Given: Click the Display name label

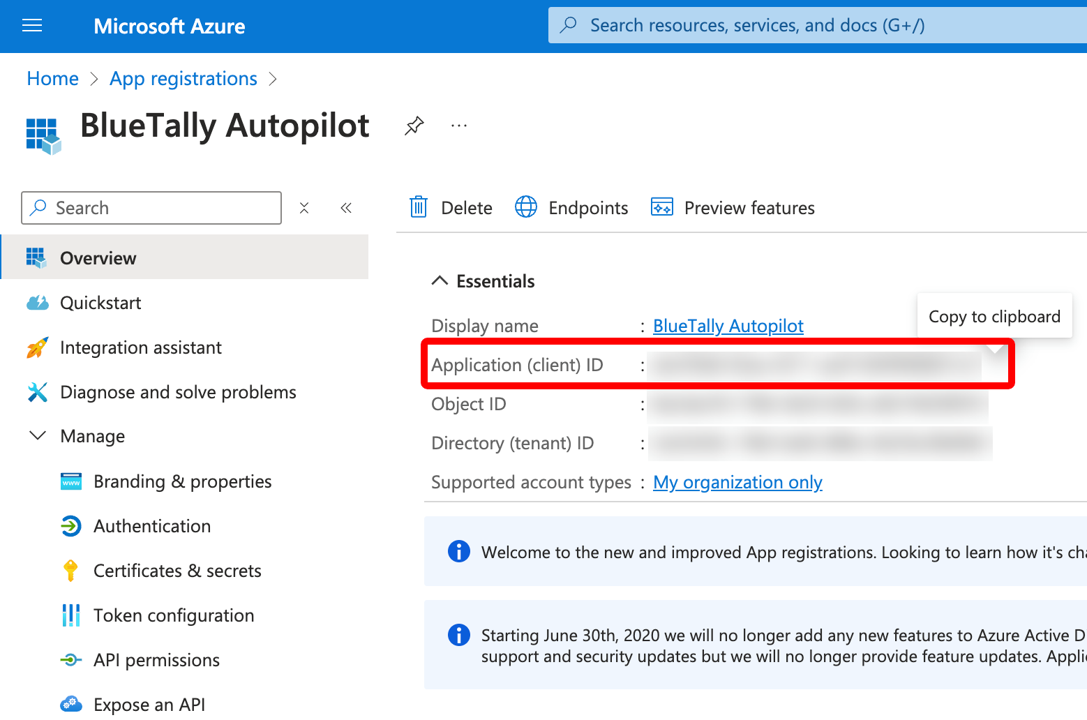Looking at the screenshot, I should (485, 326).
